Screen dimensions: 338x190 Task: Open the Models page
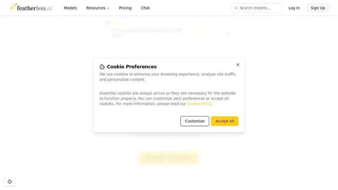click(70, 8)
